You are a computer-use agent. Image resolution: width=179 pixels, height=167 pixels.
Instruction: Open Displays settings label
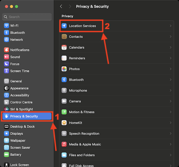pos(17,134)
